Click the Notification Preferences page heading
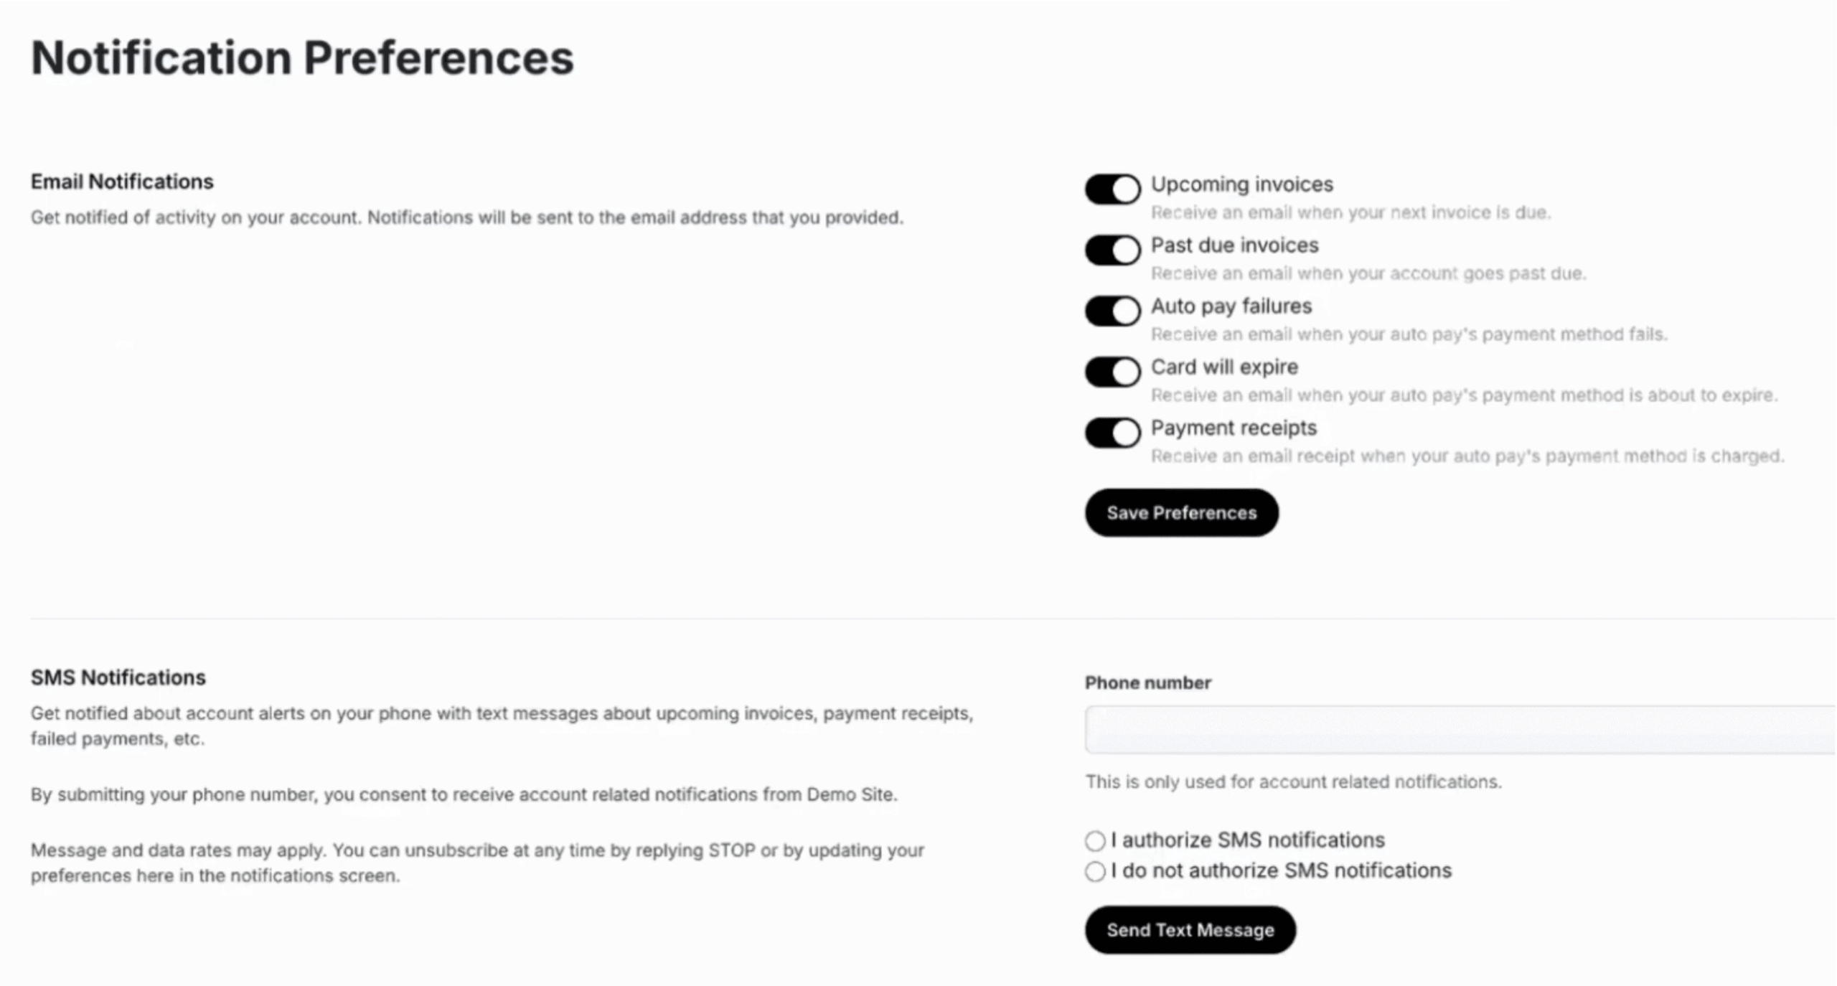The height and width of the screenshot is (986, 1837). 302,57
